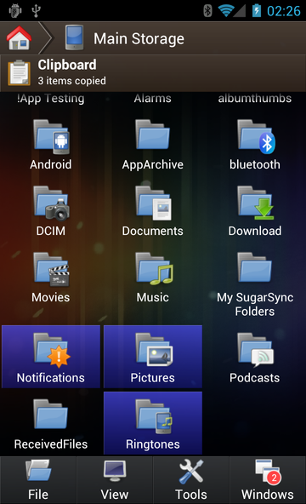Open the View menu
The height and width of the screenshot is (504, 306).
(x=115, y=480)
